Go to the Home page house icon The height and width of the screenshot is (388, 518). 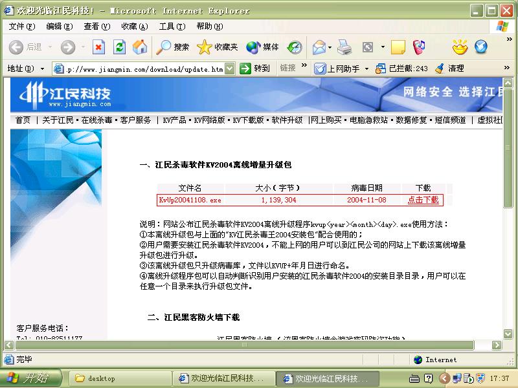tap(140, 47)
